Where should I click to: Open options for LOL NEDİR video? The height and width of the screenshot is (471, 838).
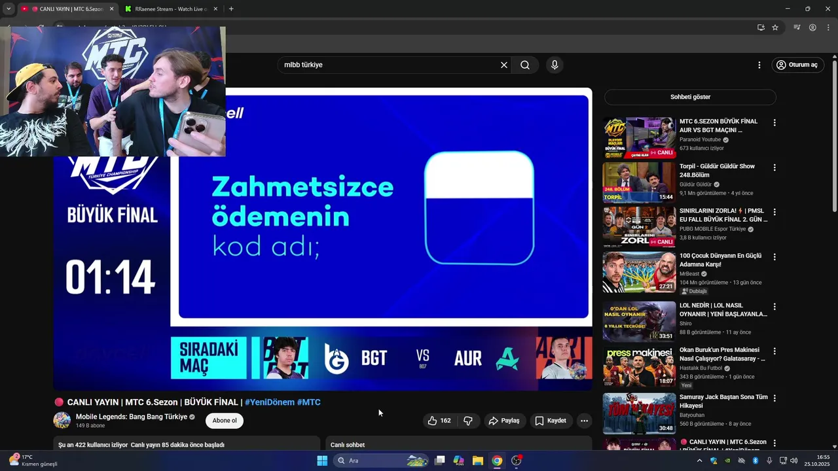(x=774, y=306)
